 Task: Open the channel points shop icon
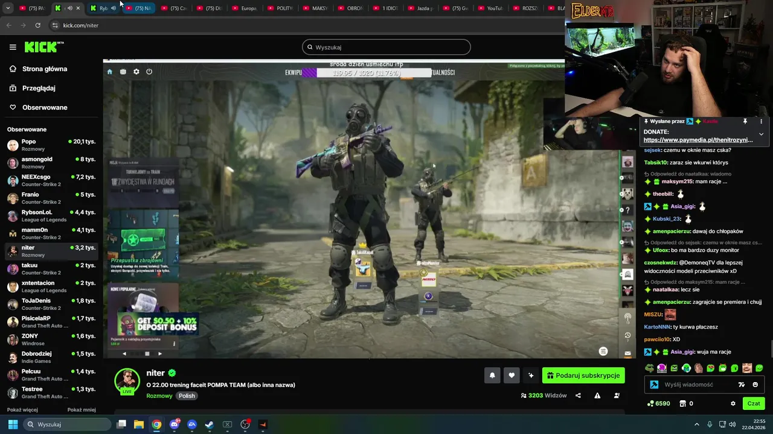click(683, 403)
